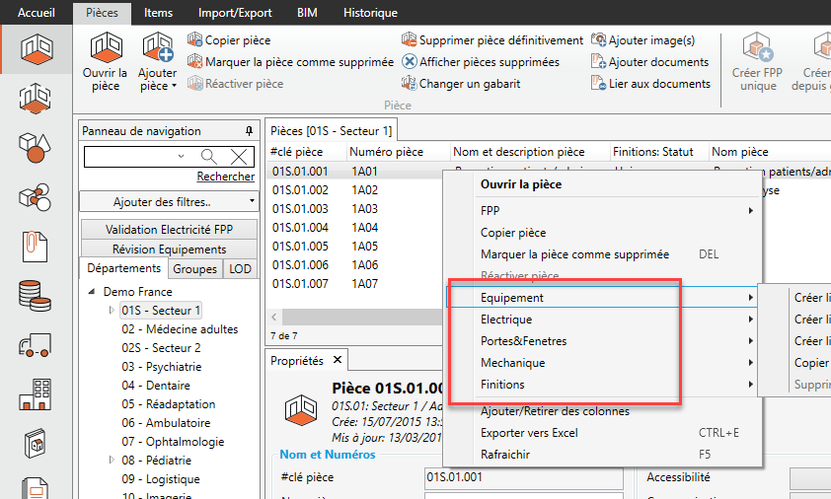Click Lier aux documents icon

coord(599,84)
